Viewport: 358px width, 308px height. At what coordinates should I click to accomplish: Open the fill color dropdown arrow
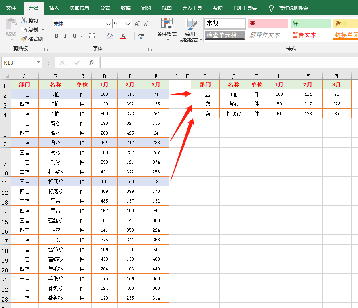point(116,36)
